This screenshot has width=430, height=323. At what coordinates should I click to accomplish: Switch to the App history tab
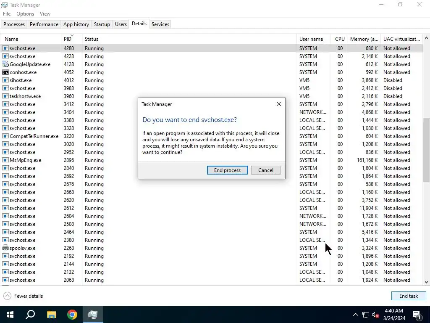tap(76, 24)
